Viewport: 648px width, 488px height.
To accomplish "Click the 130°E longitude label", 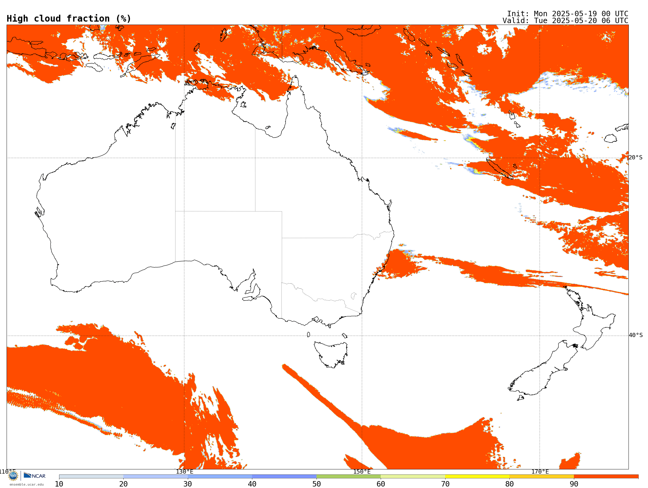I will coord(184,472).
